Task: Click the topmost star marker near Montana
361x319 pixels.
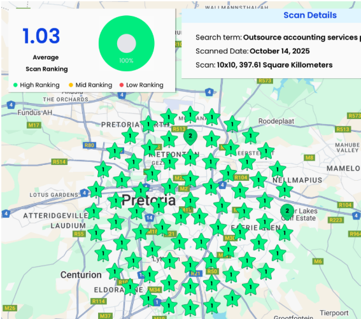Action: coord(190,115)
